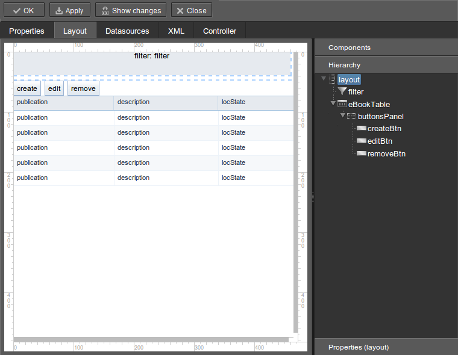Switch to the Properties tab
The image size is (458, 355).
pyautogui.click(x=27, y=31)
